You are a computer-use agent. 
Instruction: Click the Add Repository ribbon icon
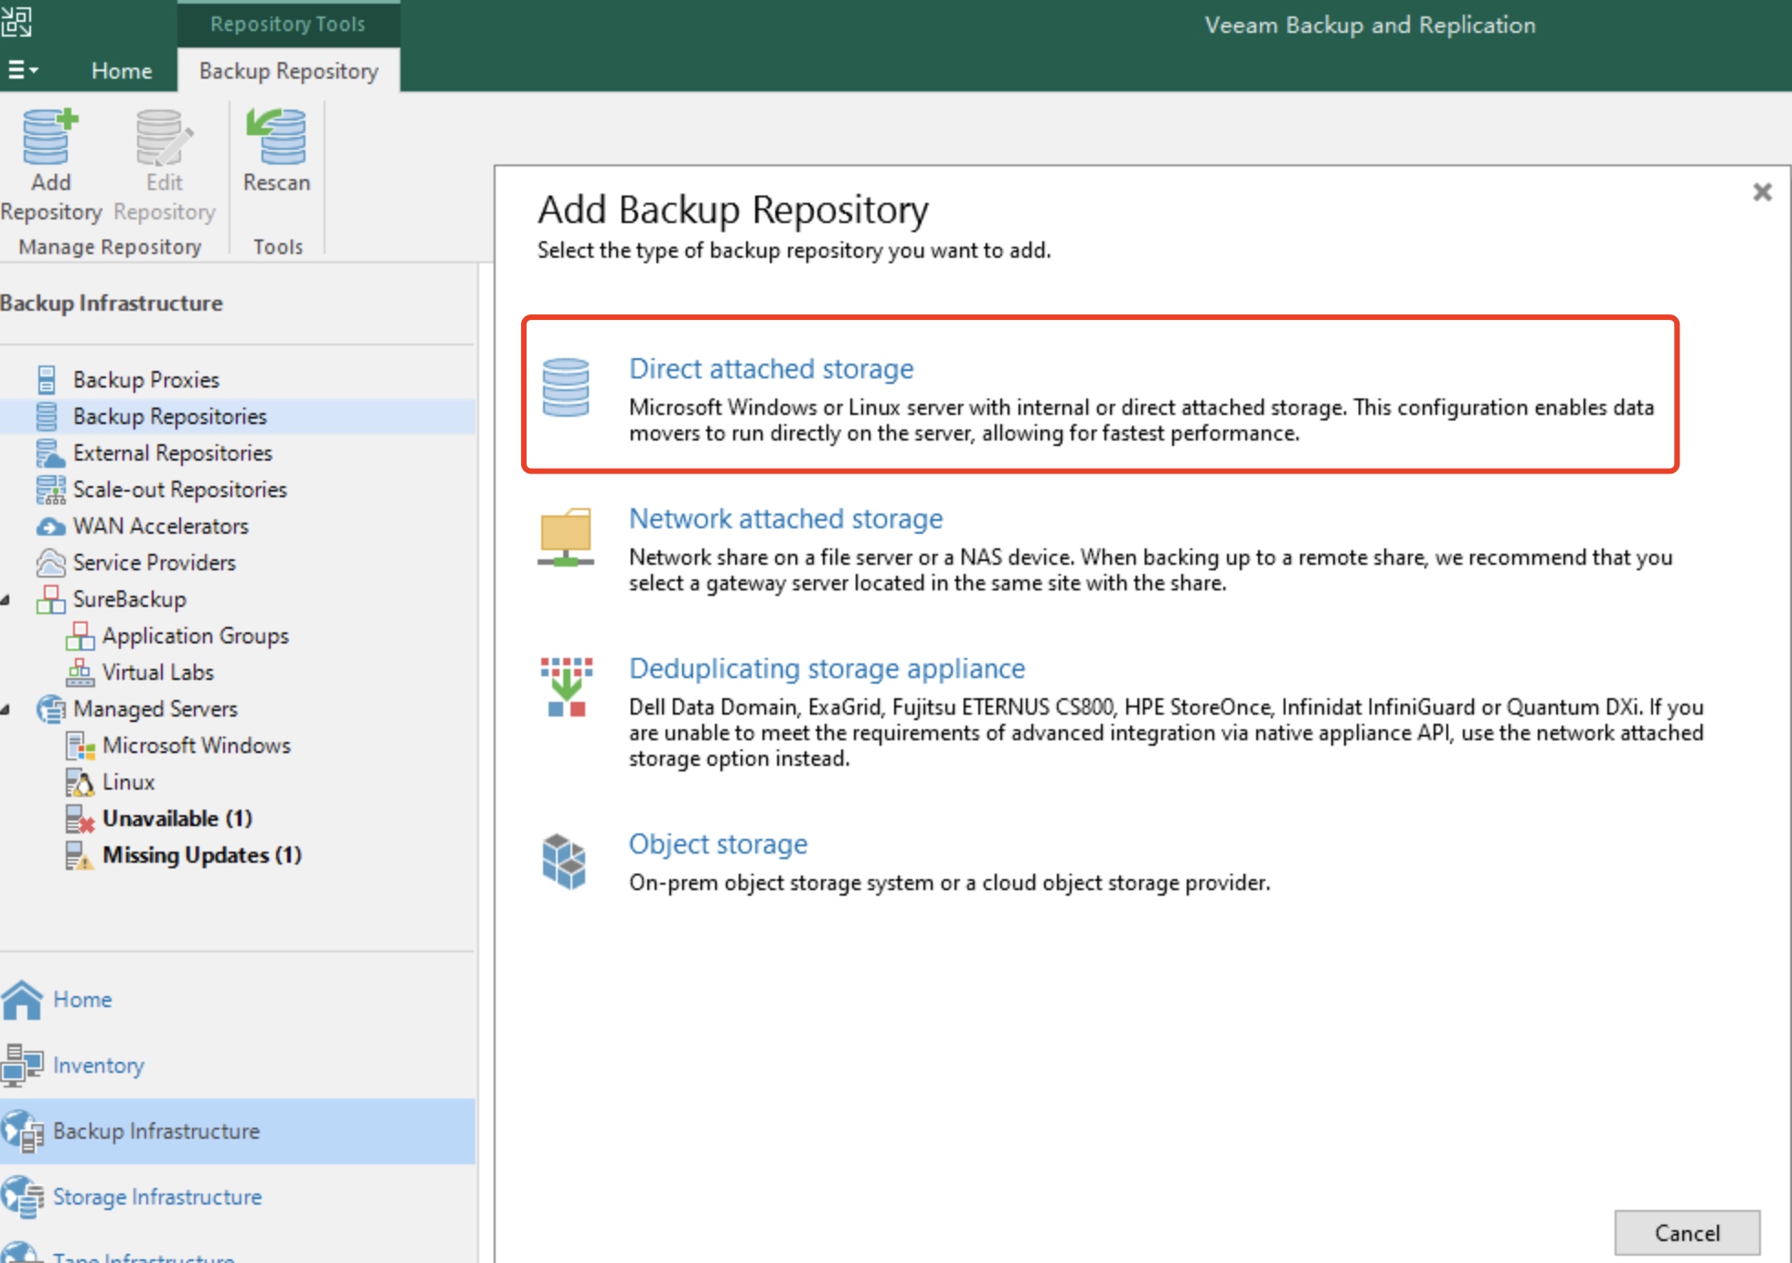(50, 136)
